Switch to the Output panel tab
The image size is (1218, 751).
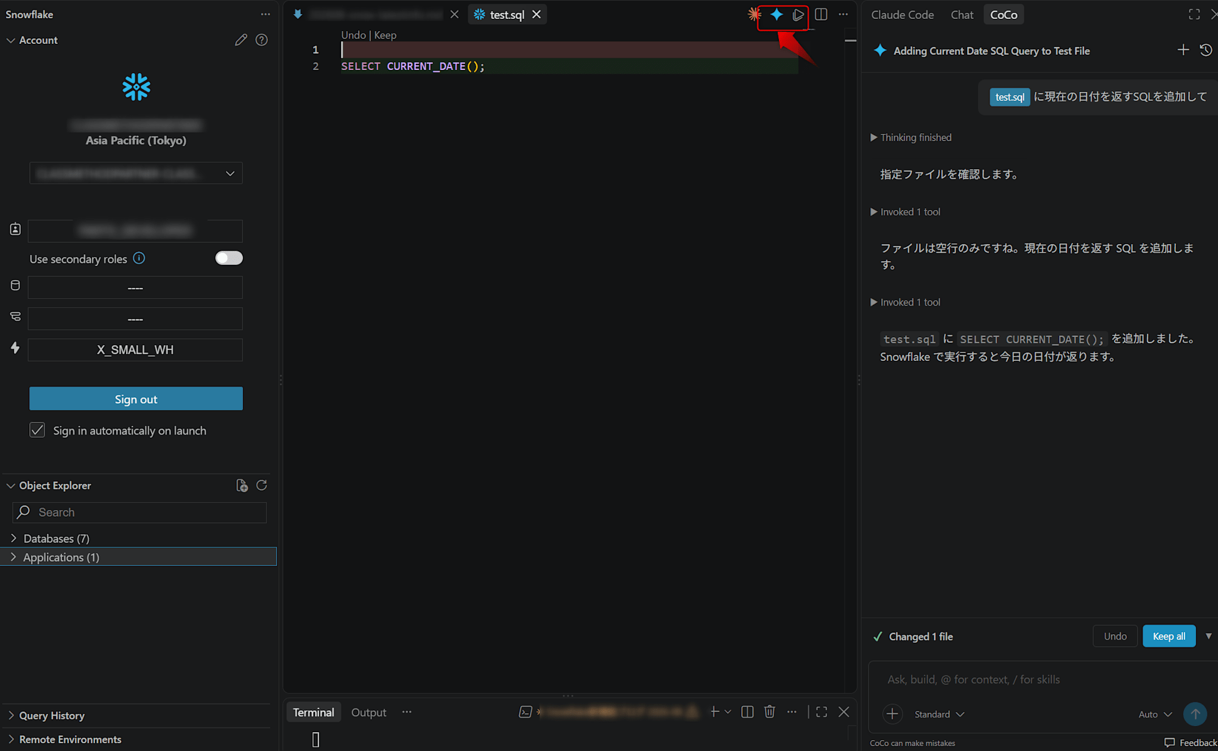[368, 712]
